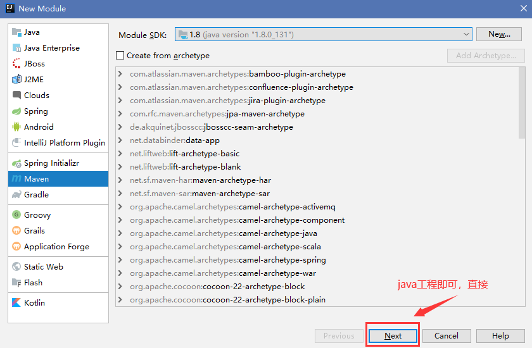Select the Java module type icon
Screen dimensions: 532x348
[16, 32]
